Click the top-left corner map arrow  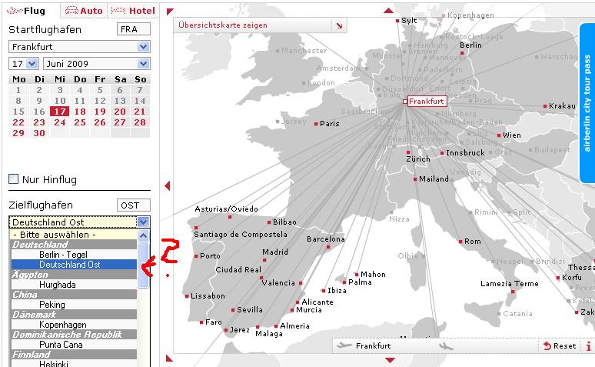(x=169, y=12)
